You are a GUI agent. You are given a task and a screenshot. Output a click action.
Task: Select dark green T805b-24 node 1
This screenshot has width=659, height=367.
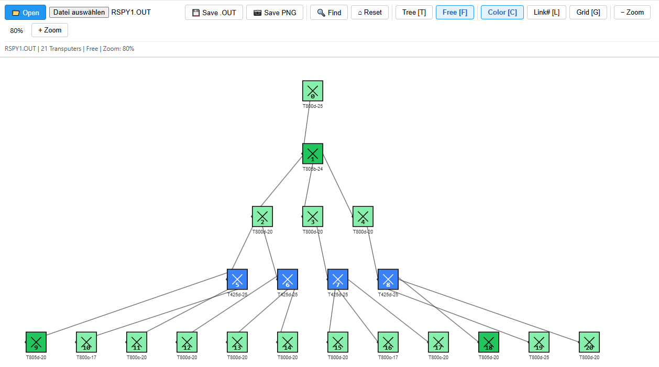313,153
